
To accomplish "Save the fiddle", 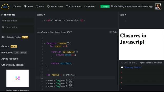I will coord(28,6).
